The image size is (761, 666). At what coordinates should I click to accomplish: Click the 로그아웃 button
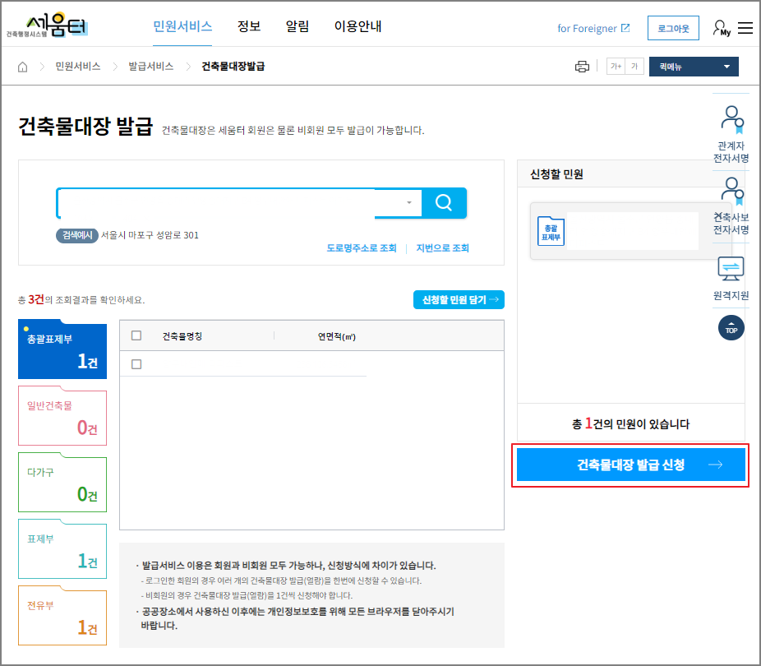673,27
